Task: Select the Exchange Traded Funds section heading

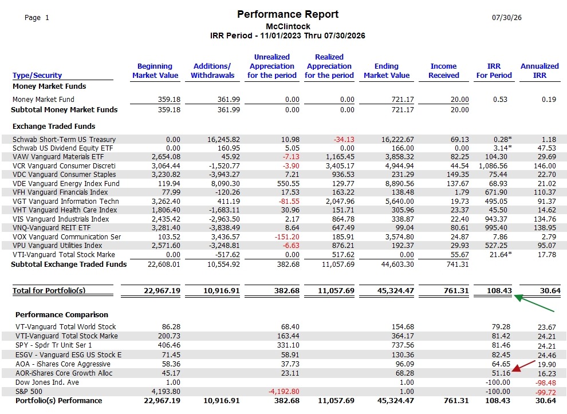Action: [x=54, y=126]
